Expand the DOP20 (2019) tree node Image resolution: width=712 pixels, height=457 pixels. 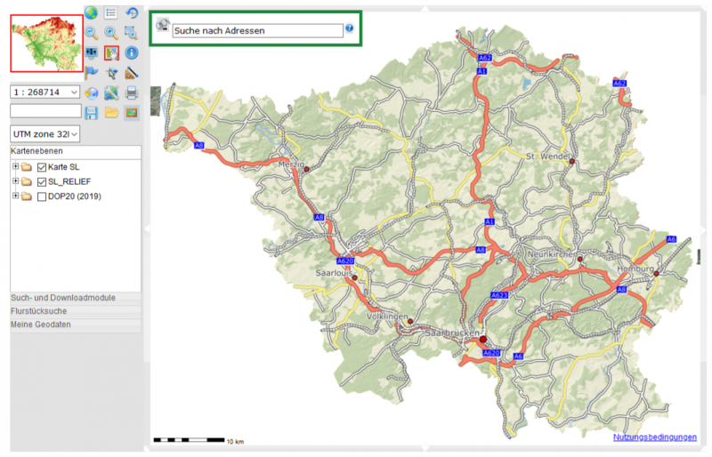(x=15, y=196)
